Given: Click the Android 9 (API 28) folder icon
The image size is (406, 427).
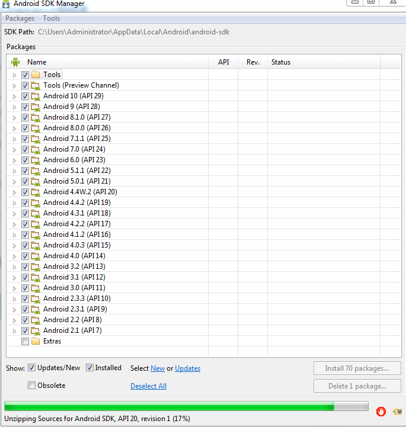Looking at the screenshot, I should click(36, 107).
